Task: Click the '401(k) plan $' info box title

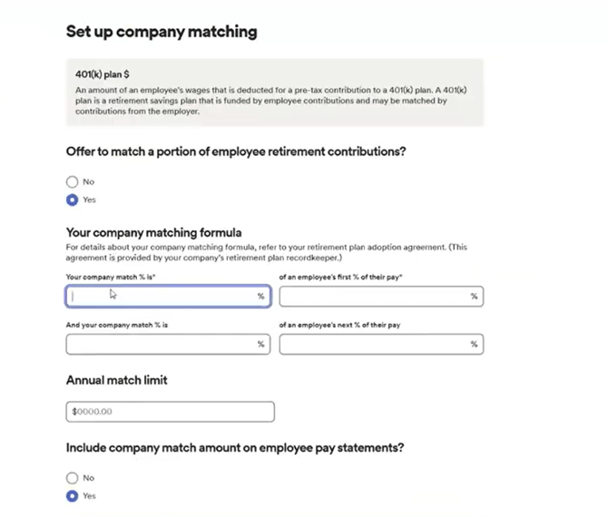Action: coord(103,74)
